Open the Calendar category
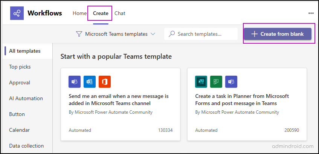 coord(27,130)
